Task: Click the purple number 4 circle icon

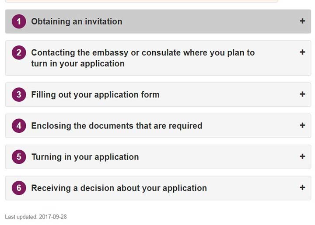Action: coord(19,126)
